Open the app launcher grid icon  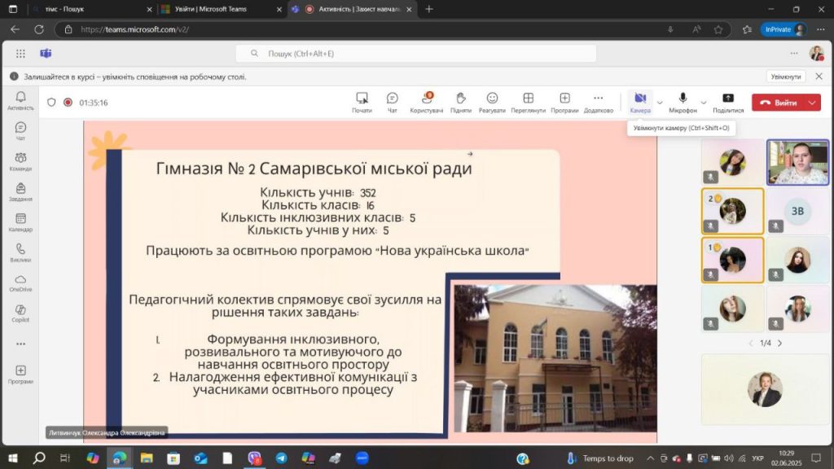pyautogui.click(x=20, y=53)
